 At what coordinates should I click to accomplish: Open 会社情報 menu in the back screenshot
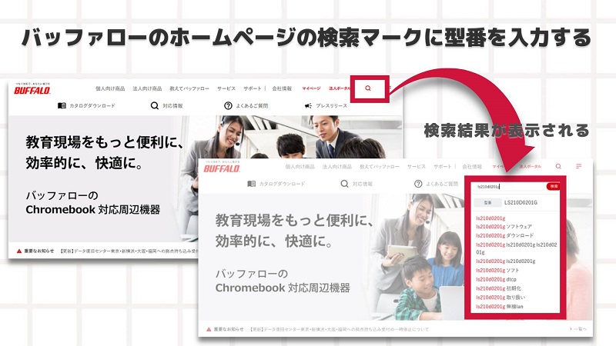(282, 88)
